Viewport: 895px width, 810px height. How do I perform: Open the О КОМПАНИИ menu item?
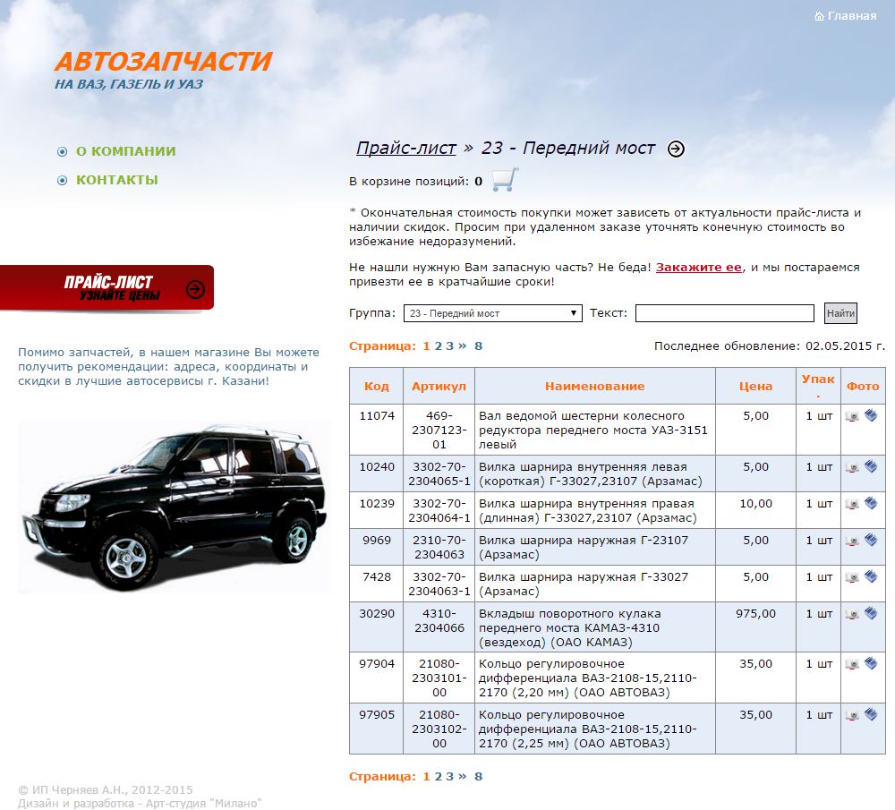point(125,151)
